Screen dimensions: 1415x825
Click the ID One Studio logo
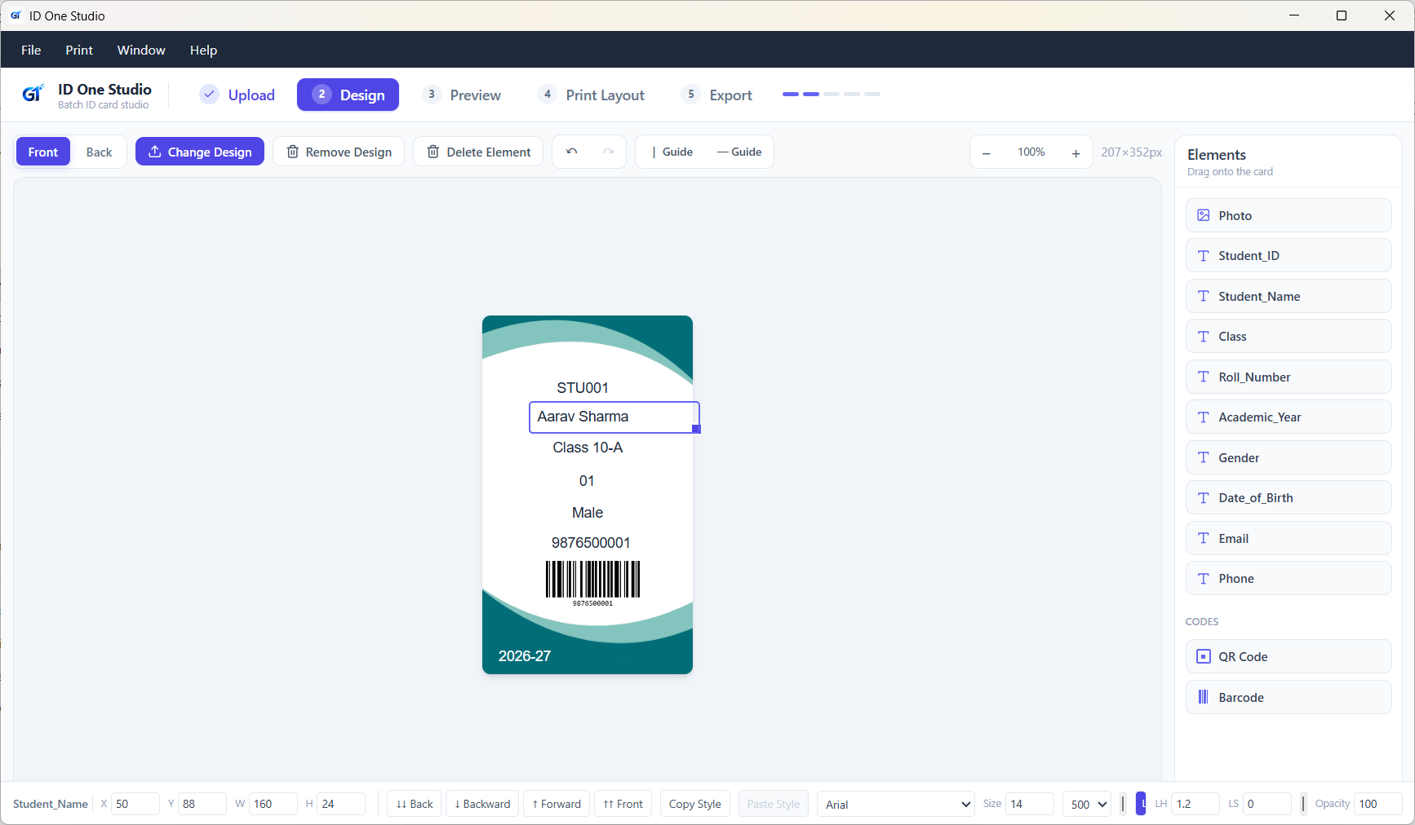pos(33,94)
